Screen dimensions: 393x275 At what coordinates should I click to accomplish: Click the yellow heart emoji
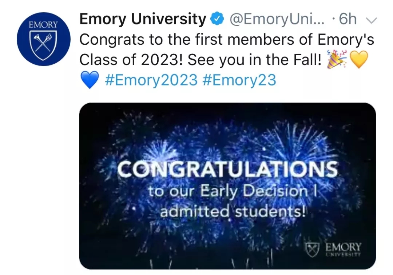coord(359,60)
